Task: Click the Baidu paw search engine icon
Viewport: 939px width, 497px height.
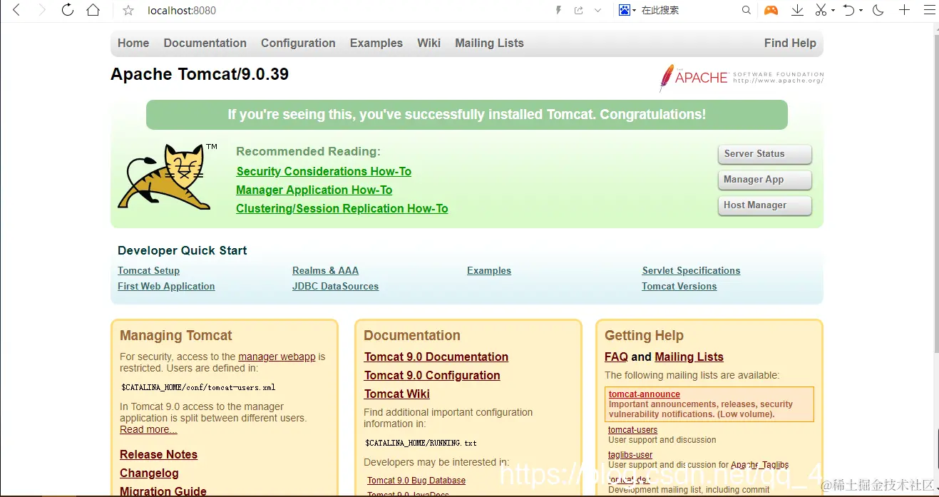Action: [x=625, y=10]
